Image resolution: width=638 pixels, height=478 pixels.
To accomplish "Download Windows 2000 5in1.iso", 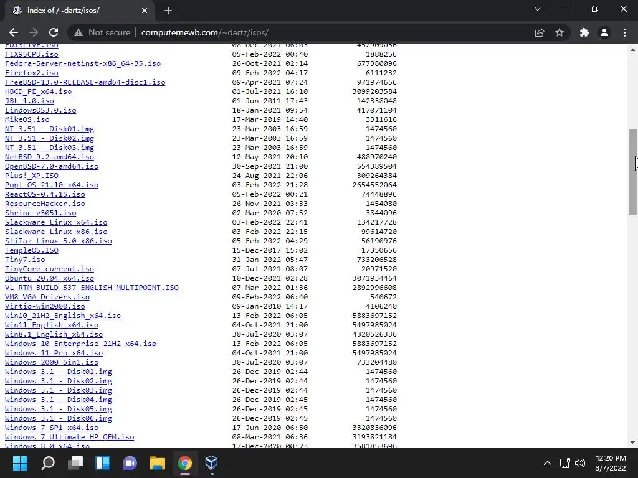I will click(52, 363).
